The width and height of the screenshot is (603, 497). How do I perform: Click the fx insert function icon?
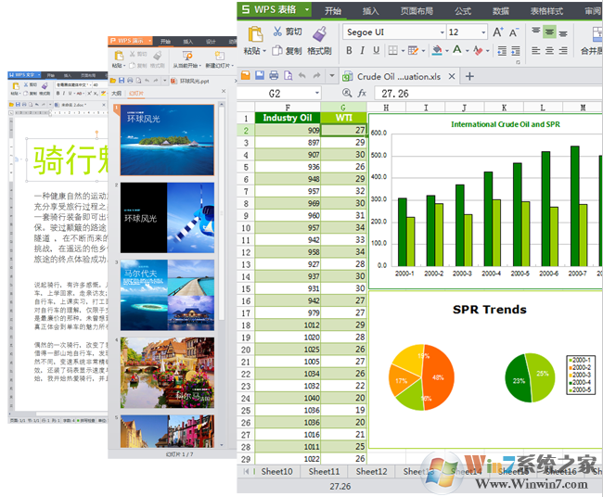tap(363, 94)
